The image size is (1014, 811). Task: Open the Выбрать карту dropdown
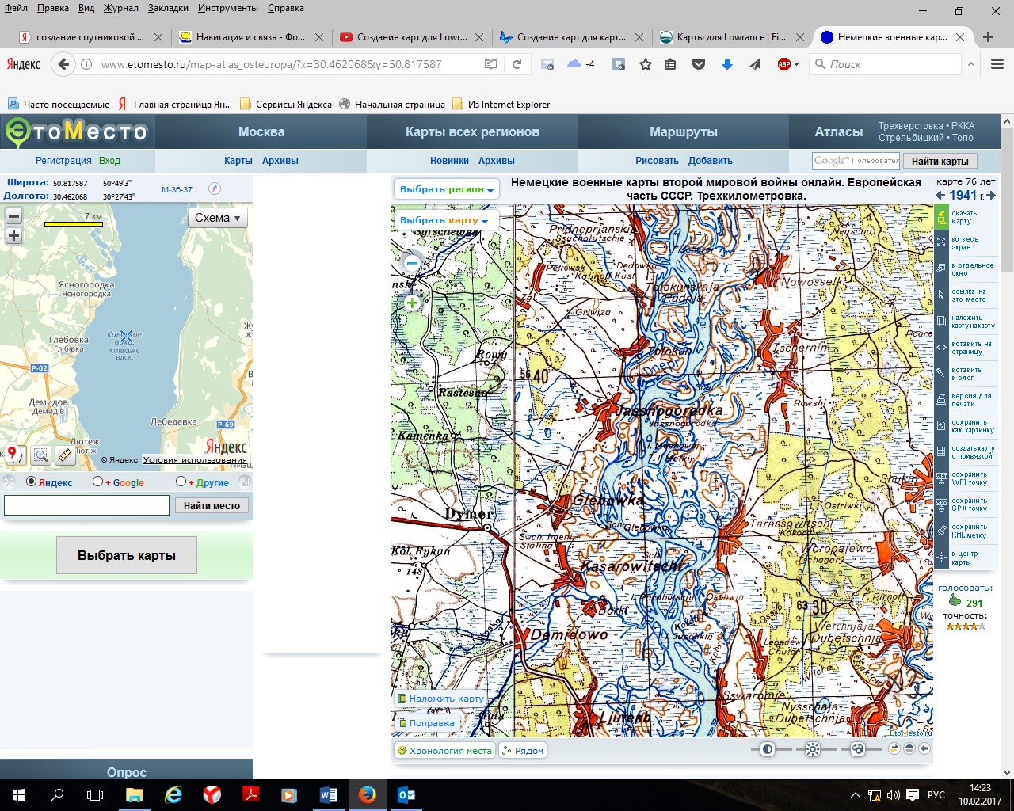coord(444,220)
